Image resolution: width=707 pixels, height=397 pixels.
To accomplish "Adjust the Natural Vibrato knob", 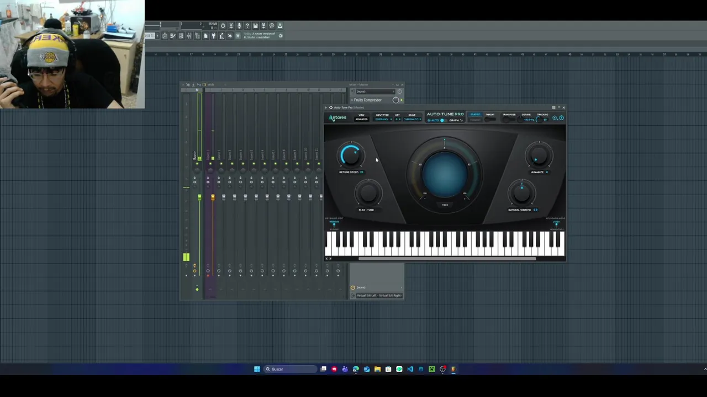I will coord(521,193).
